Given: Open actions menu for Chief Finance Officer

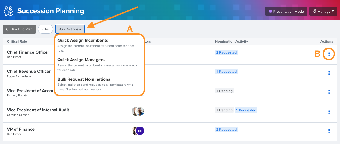Looking at the screenshot, I should (x=329, y=54).
